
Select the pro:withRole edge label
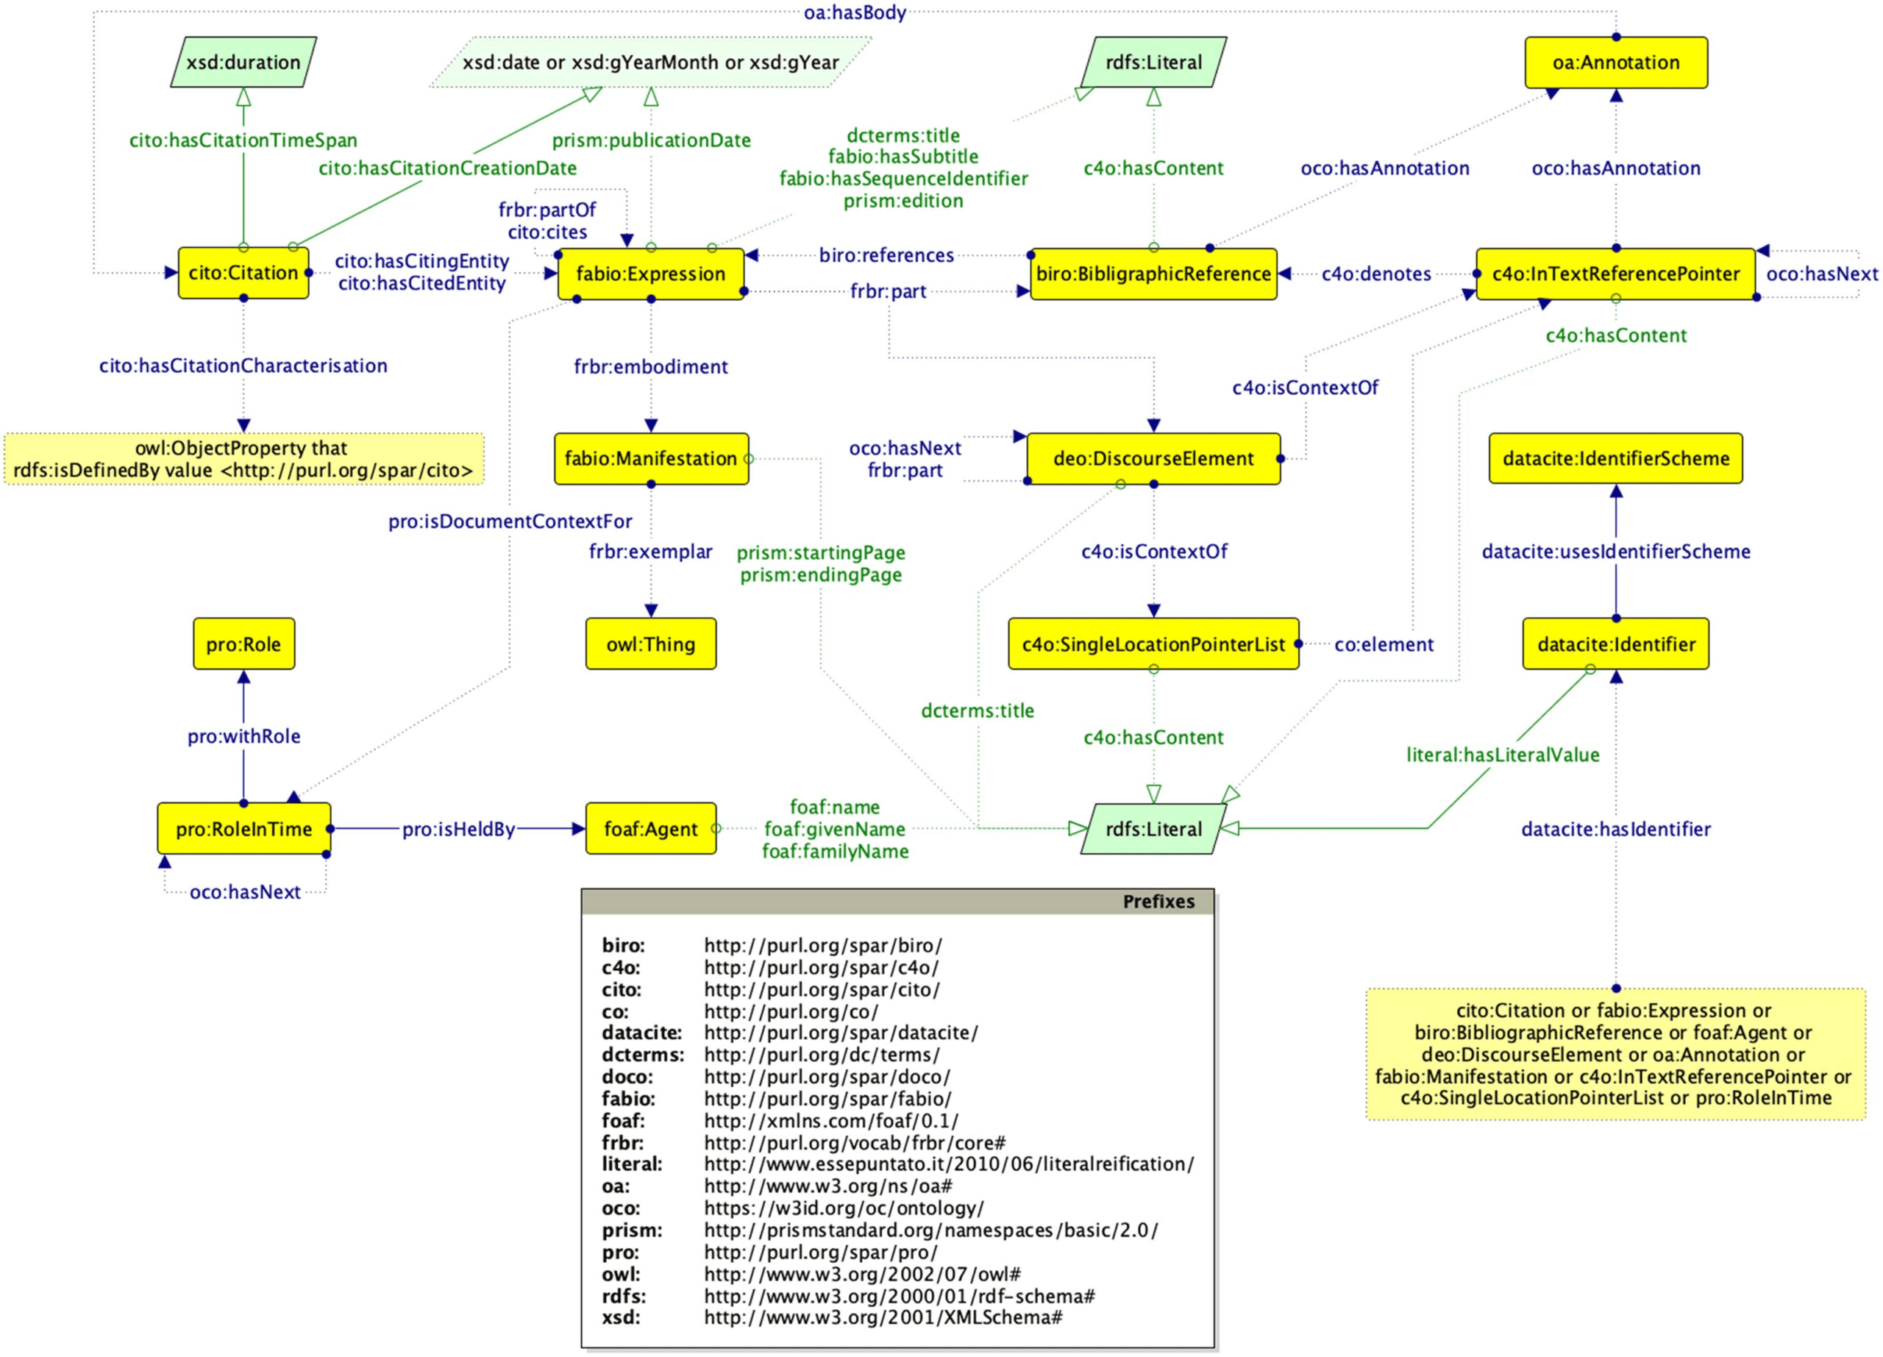(243, 736)
